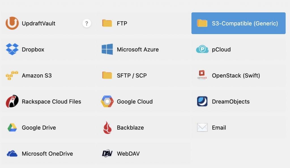Click the WebDAV logo icon
Viewport: 290px width, 168px height.
point(107,153)
